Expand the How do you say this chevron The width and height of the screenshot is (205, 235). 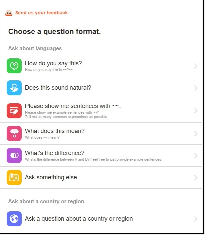(x=196, y=66)
